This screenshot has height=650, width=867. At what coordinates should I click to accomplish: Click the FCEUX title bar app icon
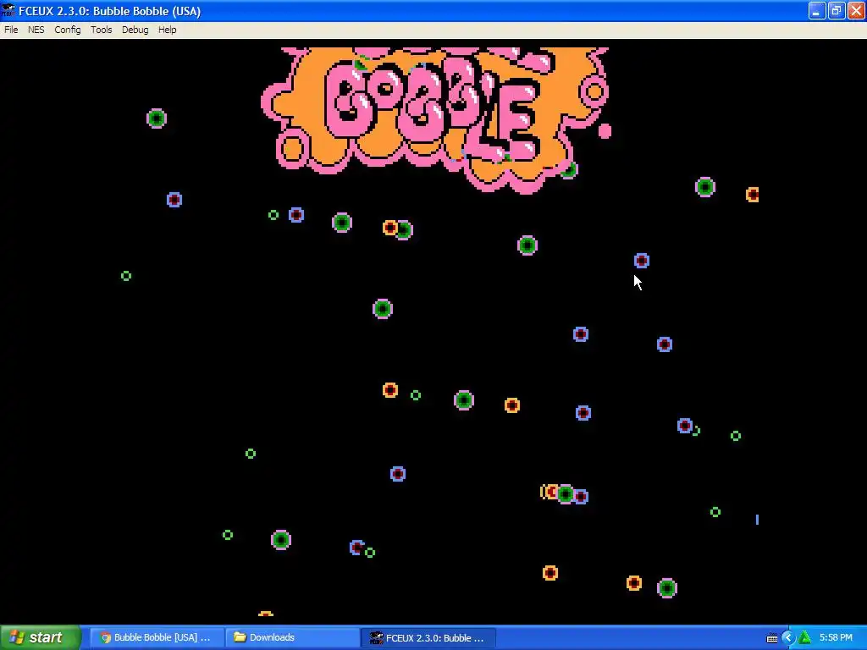coord(8,10)
